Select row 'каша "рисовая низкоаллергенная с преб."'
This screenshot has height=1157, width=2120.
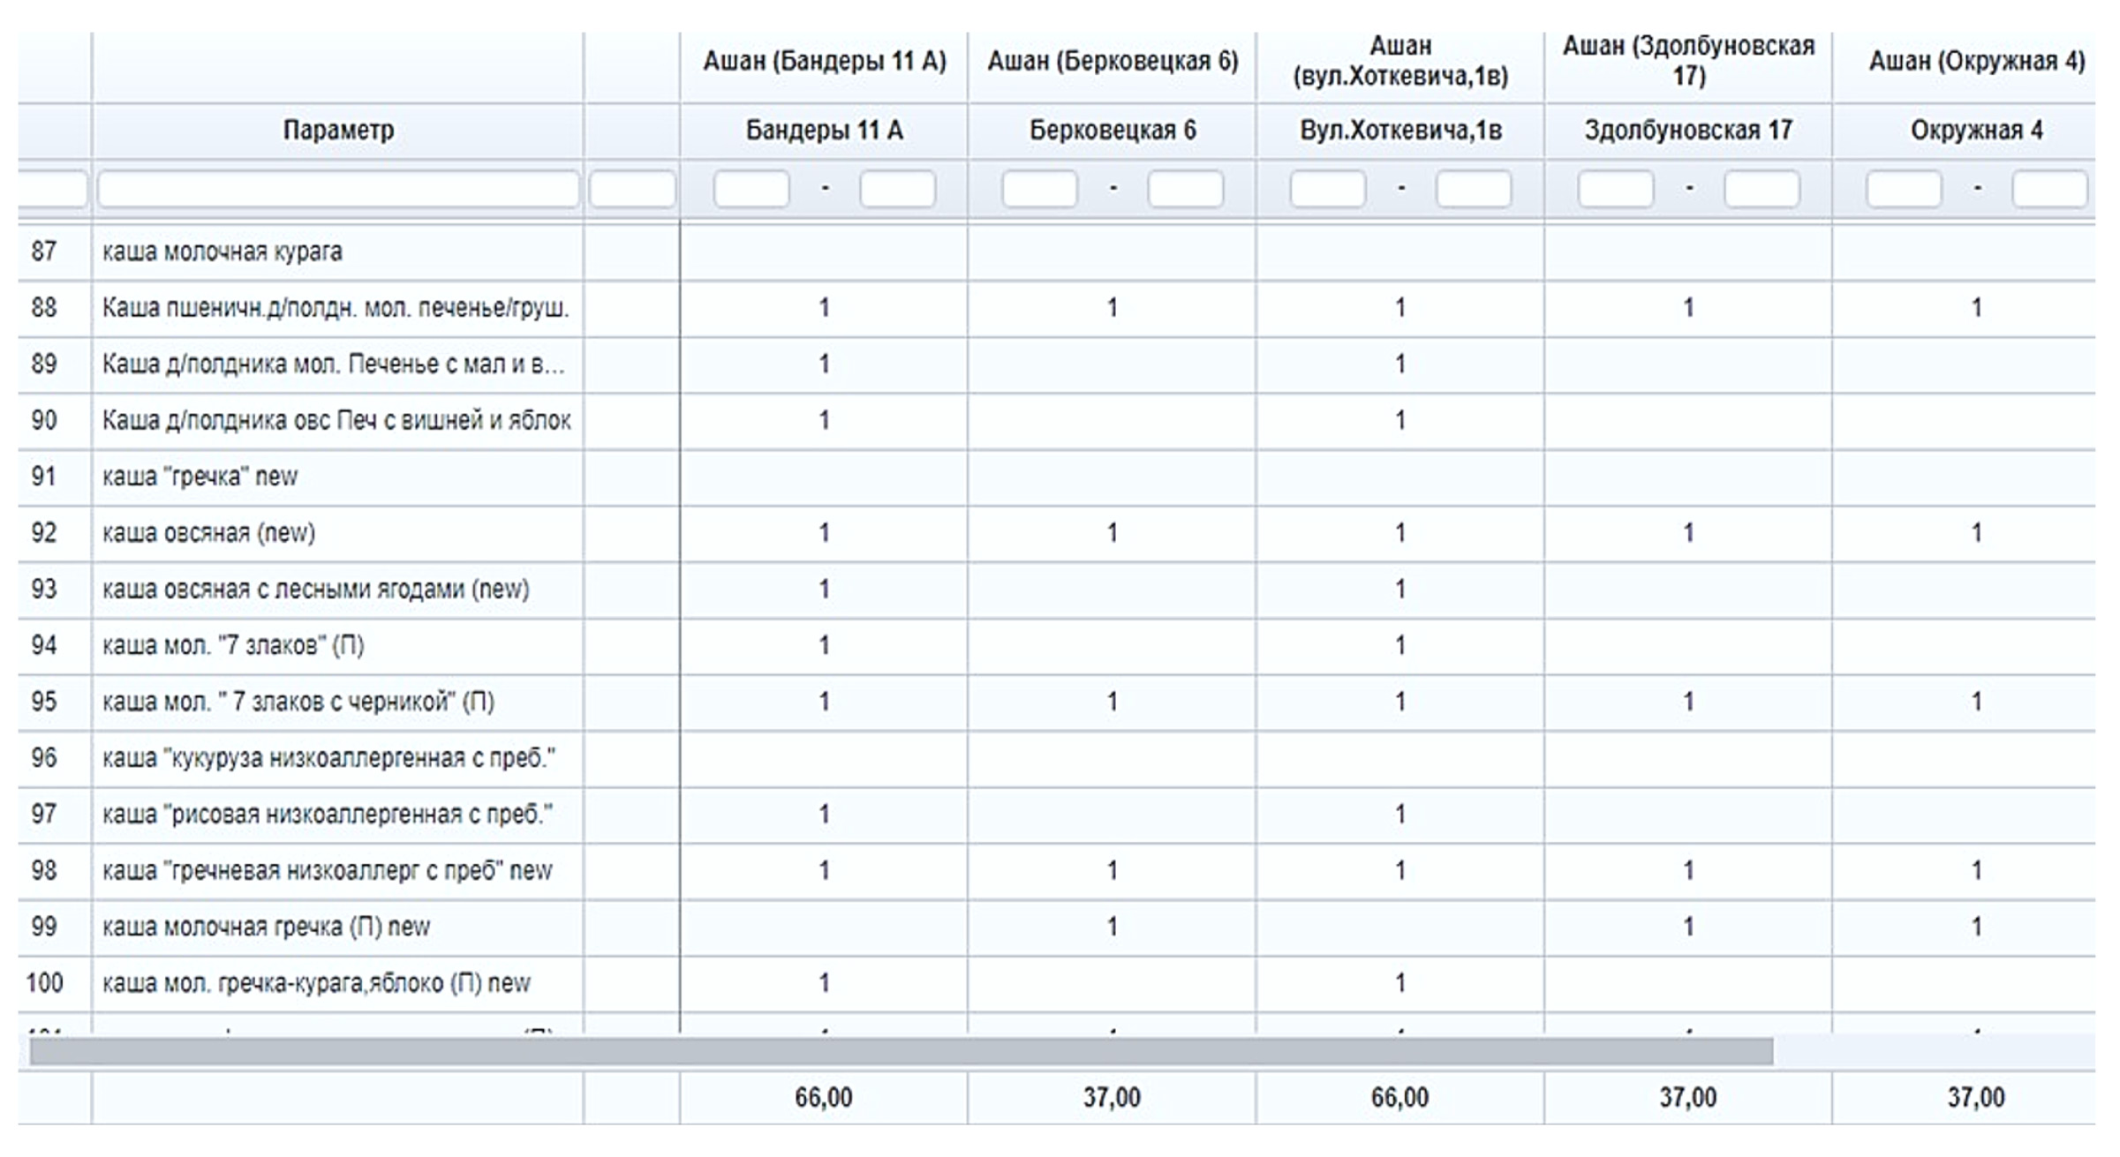1057,815
